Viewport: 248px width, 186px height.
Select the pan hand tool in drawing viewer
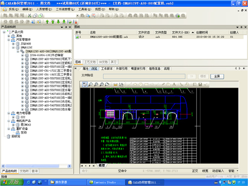click(x=85, y=84)
